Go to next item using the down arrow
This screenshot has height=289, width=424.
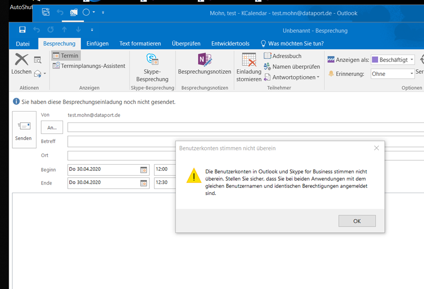[78, 30]
